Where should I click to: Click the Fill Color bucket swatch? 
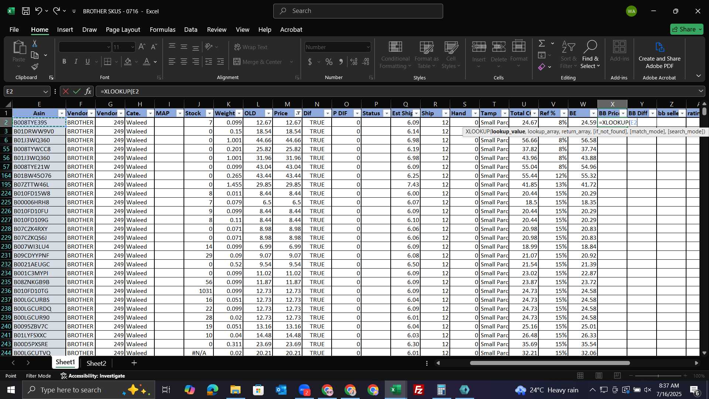(x=128, y=62)
